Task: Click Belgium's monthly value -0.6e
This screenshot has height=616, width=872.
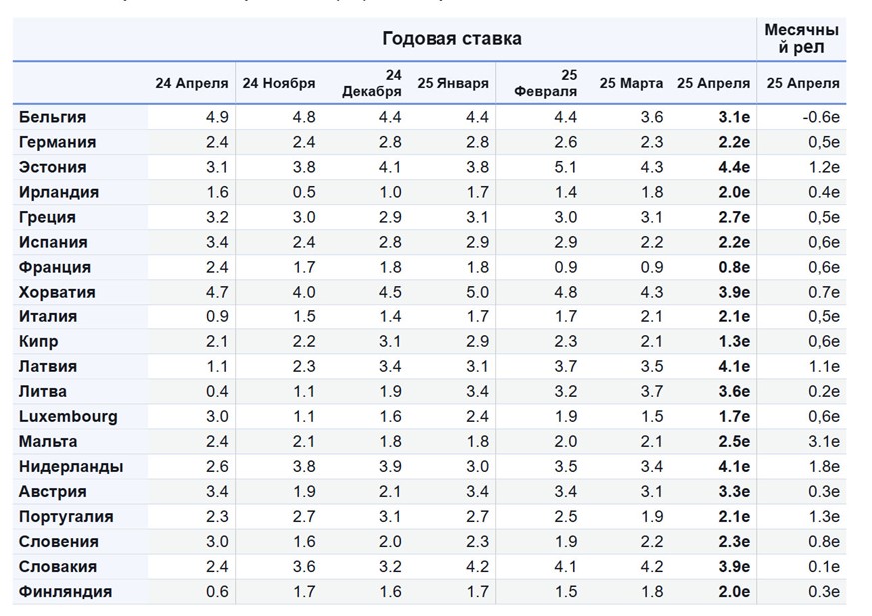Action: 820,117
